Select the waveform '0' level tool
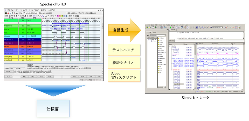This screenshot has width=249, height=121. [x=14, y=16]
